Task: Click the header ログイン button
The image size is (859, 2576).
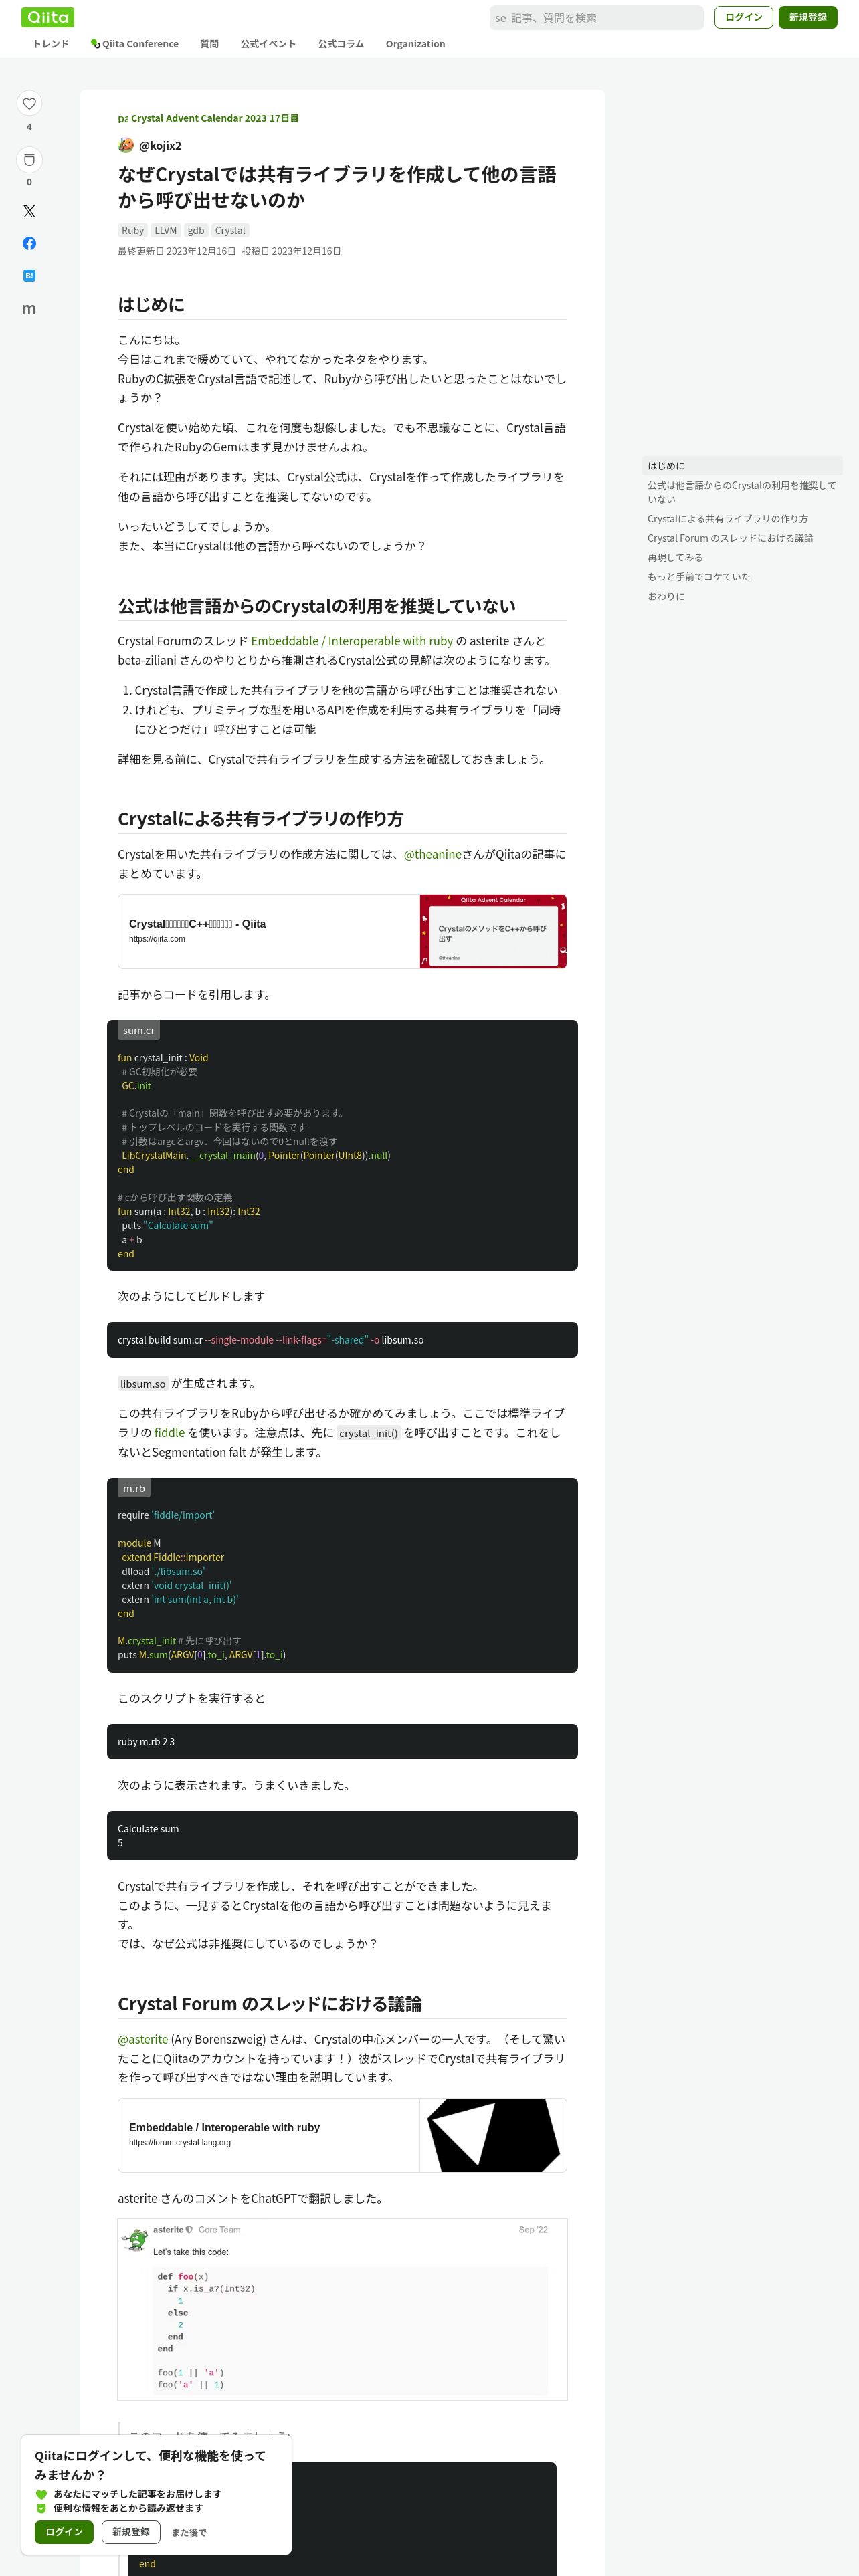Action: (x=743, y=17)
